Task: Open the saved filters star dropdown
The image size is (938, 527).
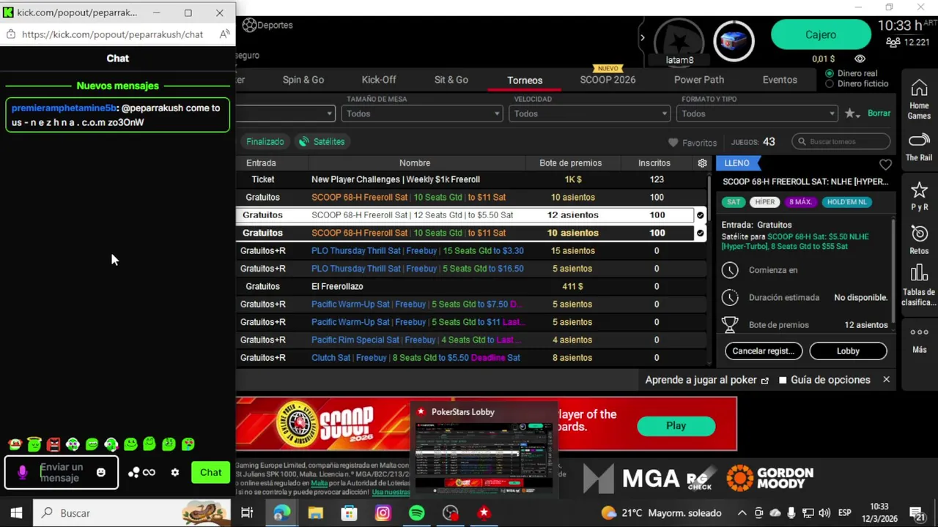Action: click(x=852, y=113)
